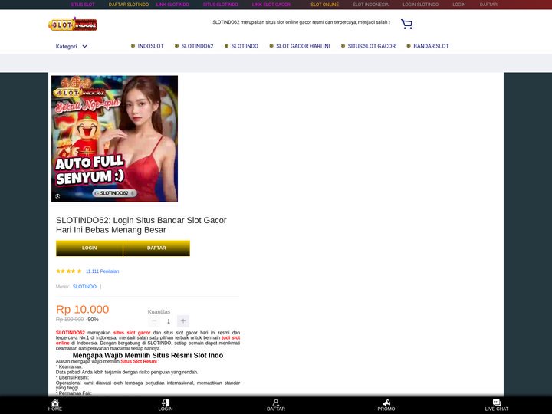
Task: Click zoom icon on product image
Action: (x=58, y=196)
